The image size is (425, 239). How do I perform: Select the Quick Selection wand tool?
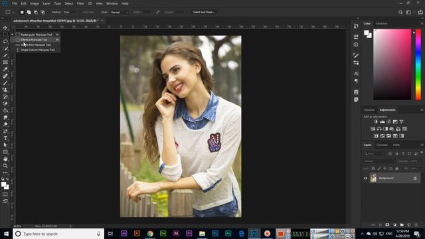pyautogui.click(x=5, y=48)
